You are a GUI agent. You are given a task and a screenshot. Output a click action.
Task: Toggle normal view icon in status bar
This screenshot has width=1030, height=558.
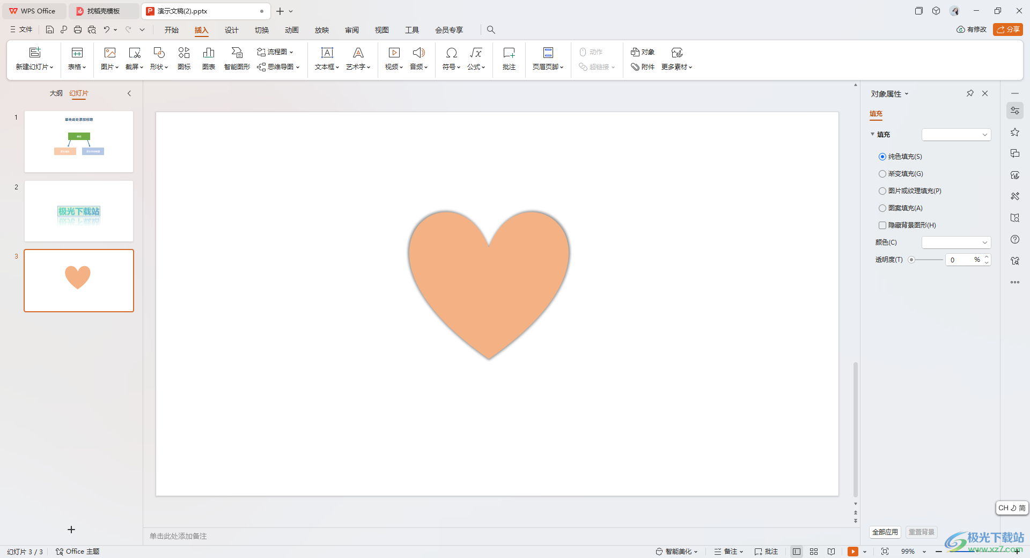pyautogui.click(x=797, y=552)
